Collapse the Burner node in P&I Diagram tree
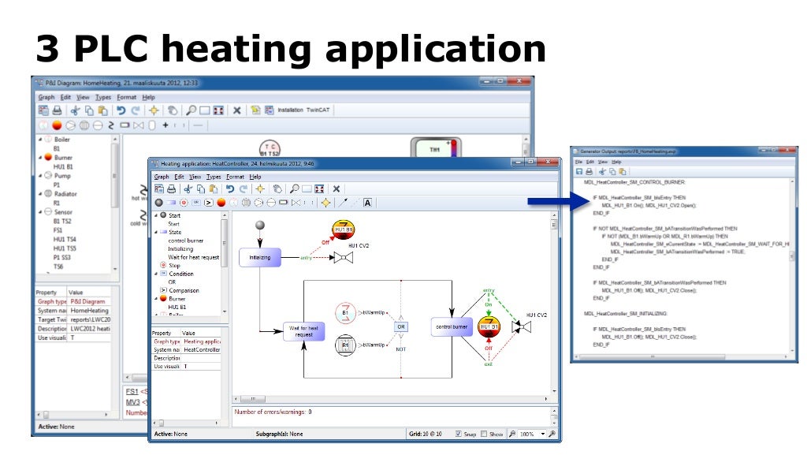This screenshot has height=455, width=807. tap(40, 158)
